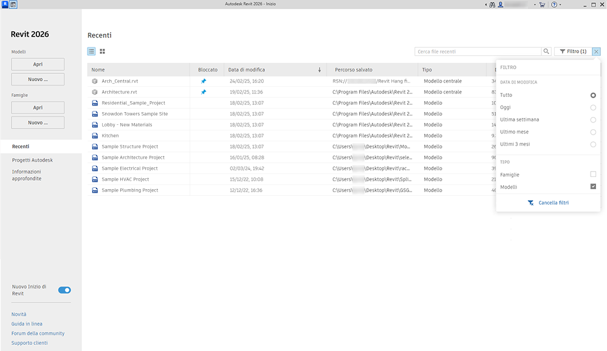The height and width of the screenshot is (351, 607).
Task: Click Lobby - New Materials file name
Action: [x=126, y=125]
